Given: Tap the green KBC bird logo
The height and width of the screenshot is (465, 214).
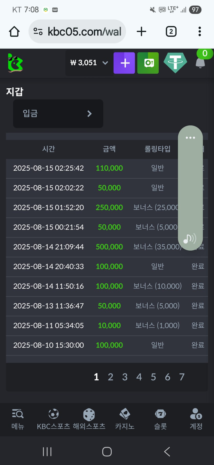Looking at the screenshot, I should 15,63.
